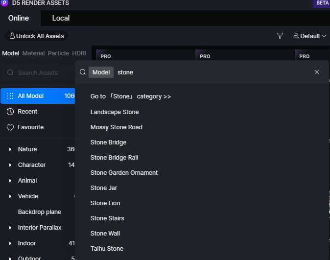
Task: Select the Material asset tab
Action: click(x=33, y=53)
